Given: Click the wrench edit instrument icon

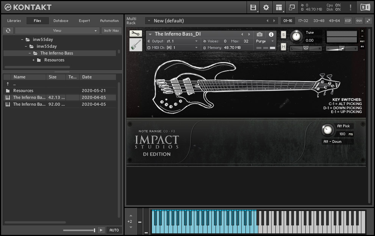Looking at the screenshot, I should (136, 34).
